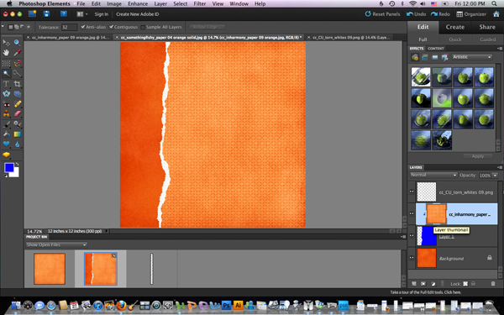
Task: Open the Layer menu
Action: [160, 4]
